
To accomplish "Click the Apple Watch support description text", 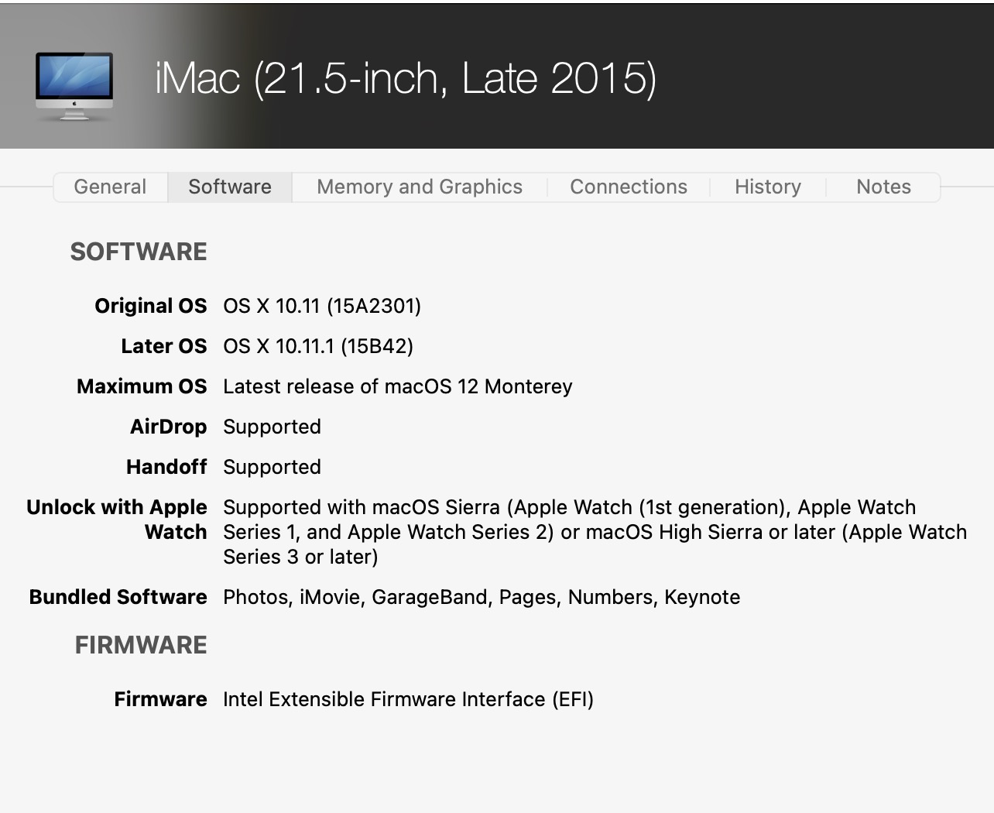I will [x=595, y=532].
